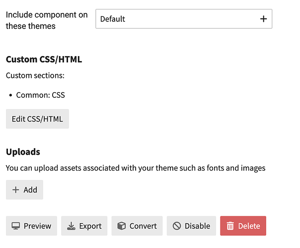Click 'Include component on these themes' label
Image resolution: width=300 pixels, height=248 pixels.
point(47,20)
